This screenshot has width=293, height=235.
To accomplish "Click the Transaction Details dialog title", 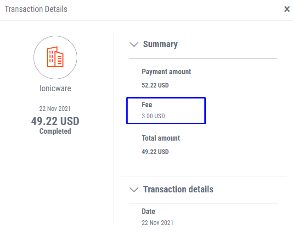I will point(36,9).
